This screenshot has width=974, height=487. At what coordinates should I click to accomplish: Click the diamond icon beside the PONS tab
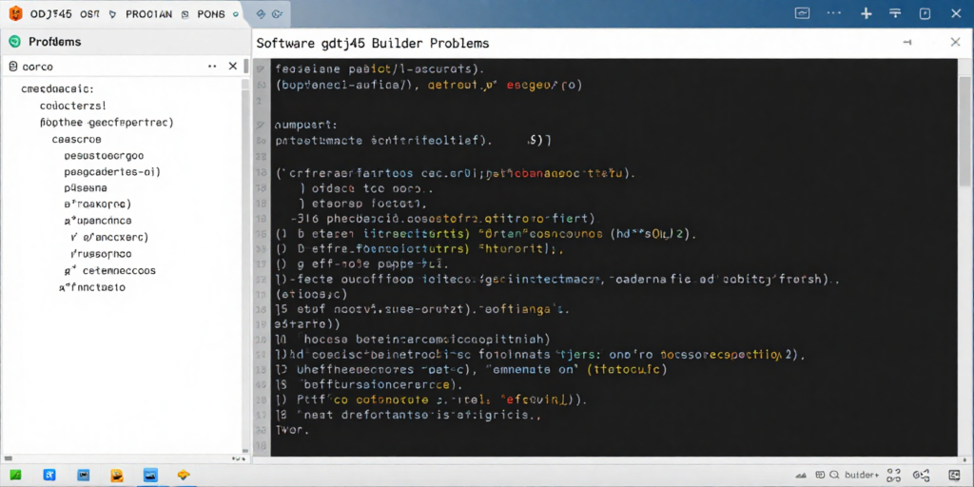coord(261,13)
